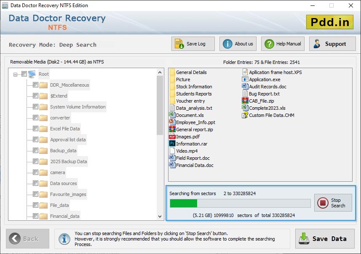Select Video.mp4 file icon

pyautogui.click(x=172, y=151)
